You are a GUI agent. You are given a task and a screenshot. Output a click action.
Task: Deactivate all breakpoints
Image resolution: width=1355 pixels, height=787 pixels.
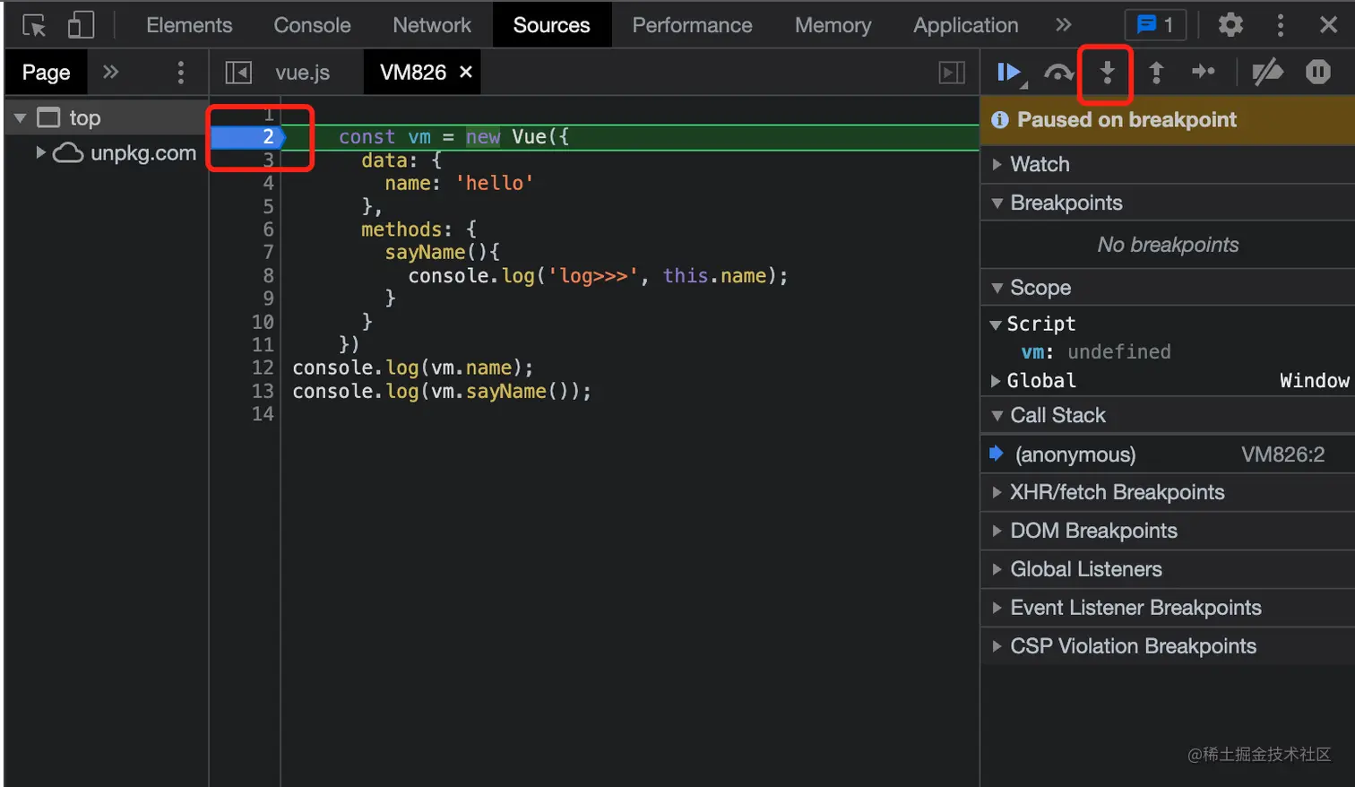coord(1267,73)
